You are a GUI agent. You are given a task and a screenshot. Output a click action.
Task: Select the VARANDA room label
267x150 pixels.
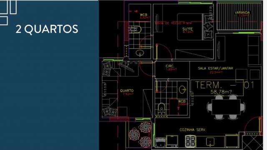[x=242, y=12]
